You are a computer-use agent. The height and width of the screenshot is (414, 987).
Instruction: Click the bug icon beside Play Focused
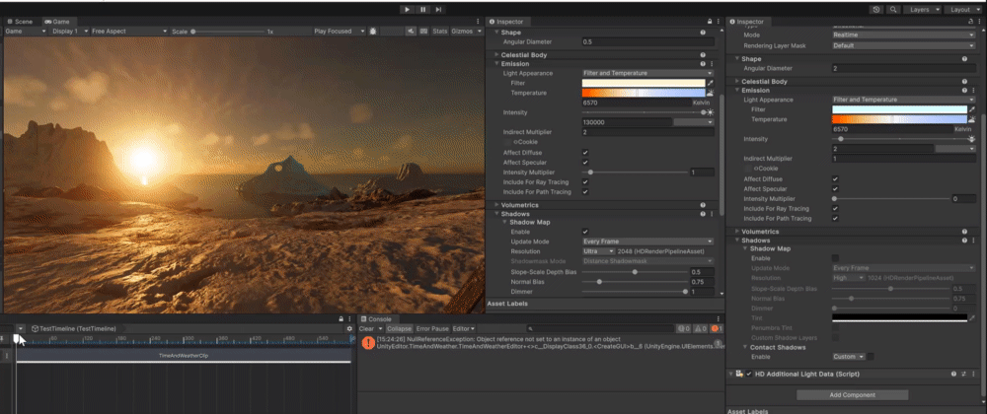point(374,31)
